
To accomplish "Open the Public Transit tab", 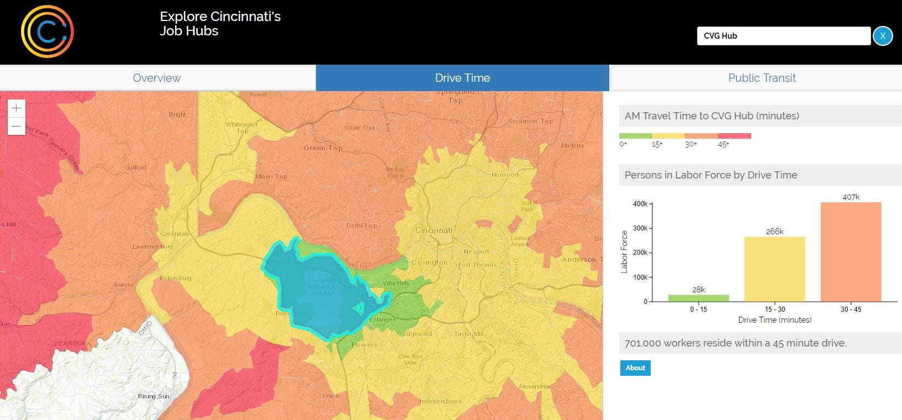I will [762, 78].
